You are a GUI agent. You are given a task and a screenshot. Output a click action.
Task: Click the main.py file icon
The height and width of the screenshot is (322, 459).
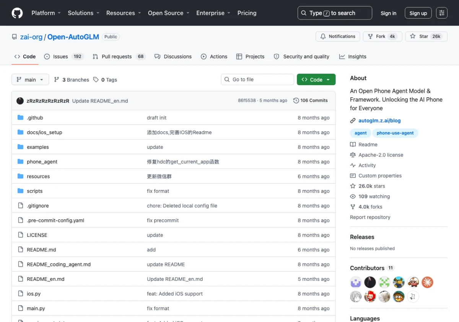[21, 308]
